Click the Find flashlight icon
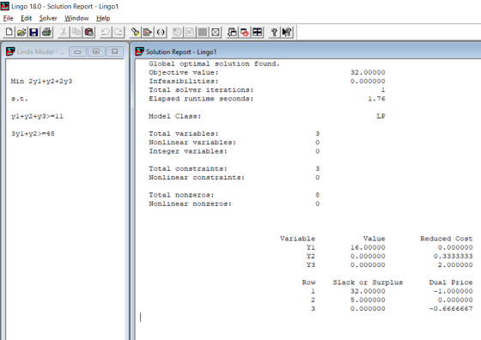Image resolution: width=481 pixels, height=340 pixels. point(136,32)
